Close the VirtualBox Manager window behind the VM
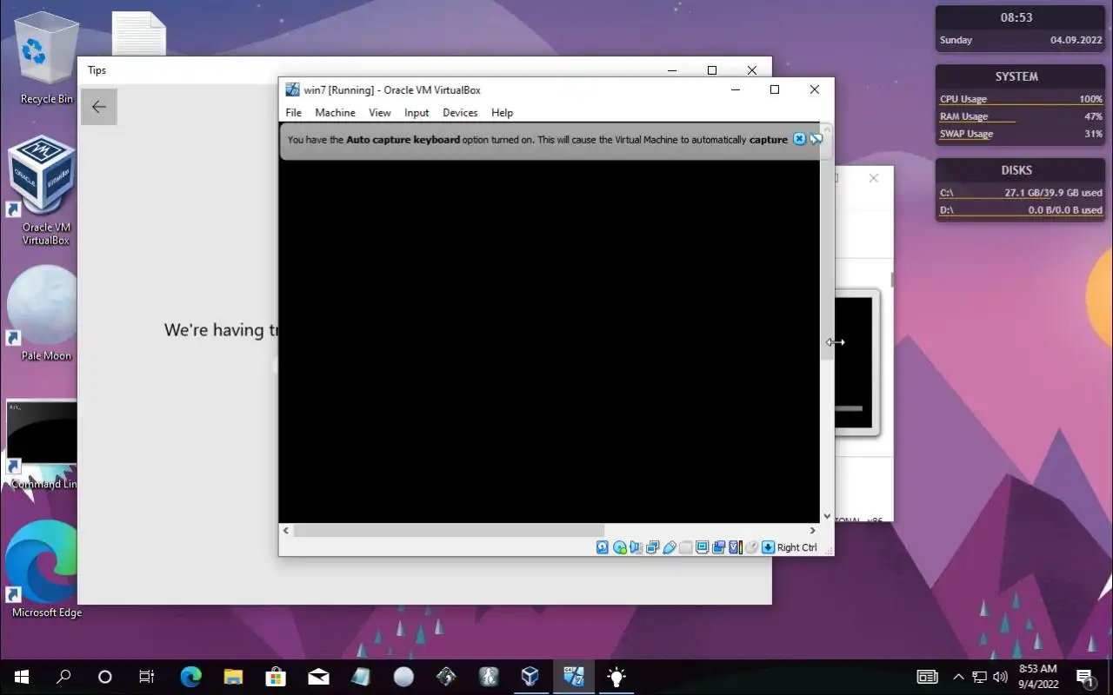The height and width of the screenshot is (695, 1113). [874, 178]
